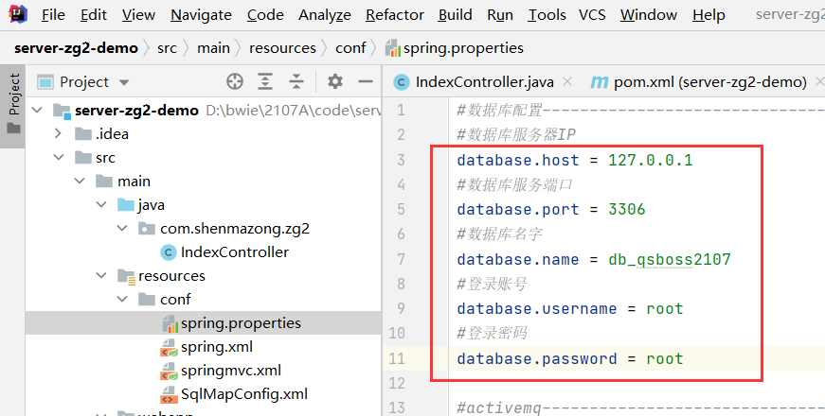
Task: Open the File menu
Action: (x=53, y=15)
